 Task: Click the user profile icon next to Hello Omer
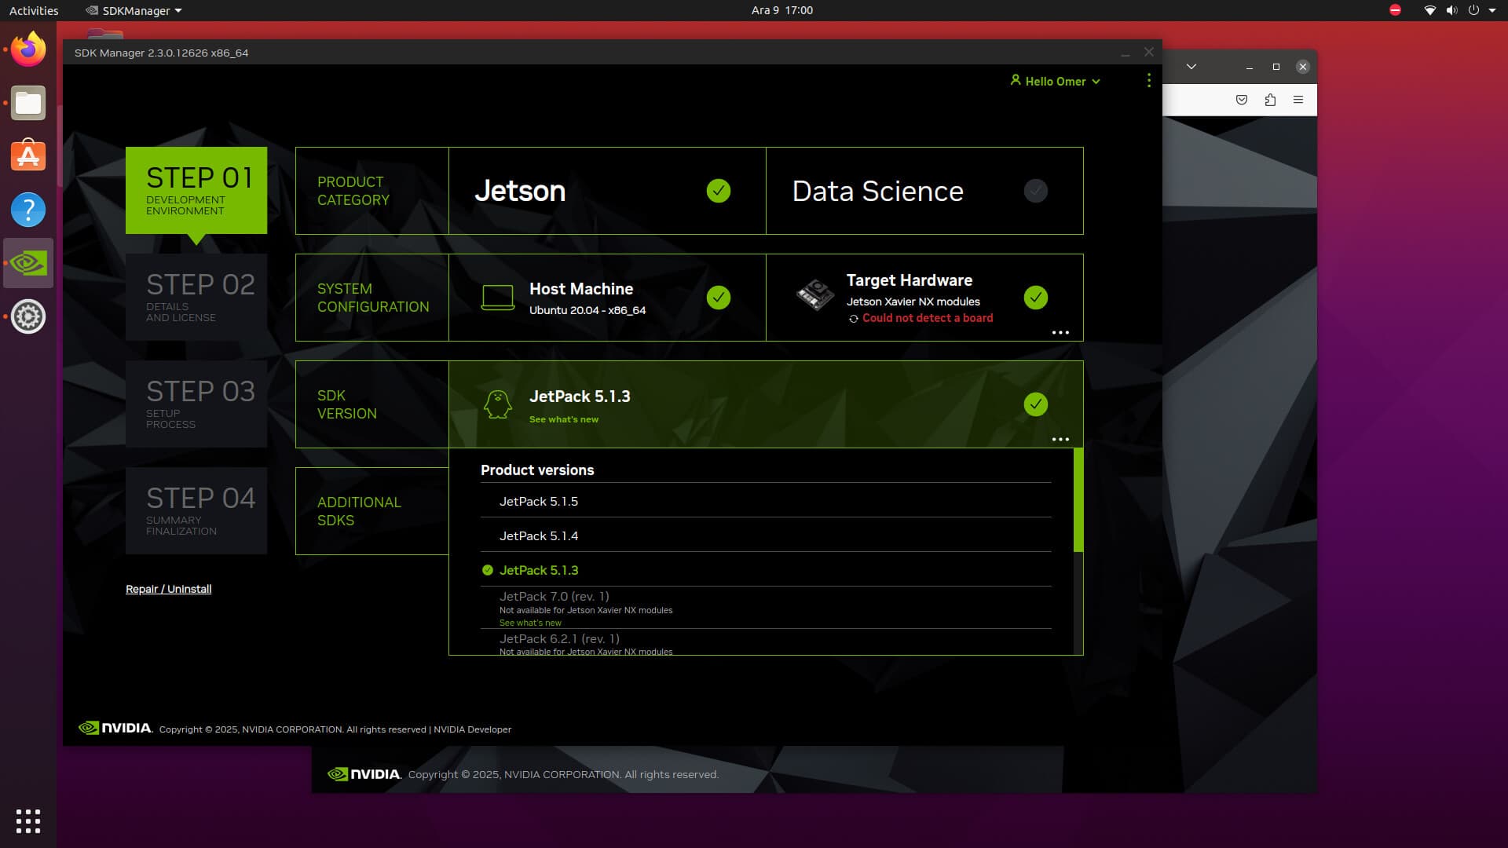click(1015, 81)
